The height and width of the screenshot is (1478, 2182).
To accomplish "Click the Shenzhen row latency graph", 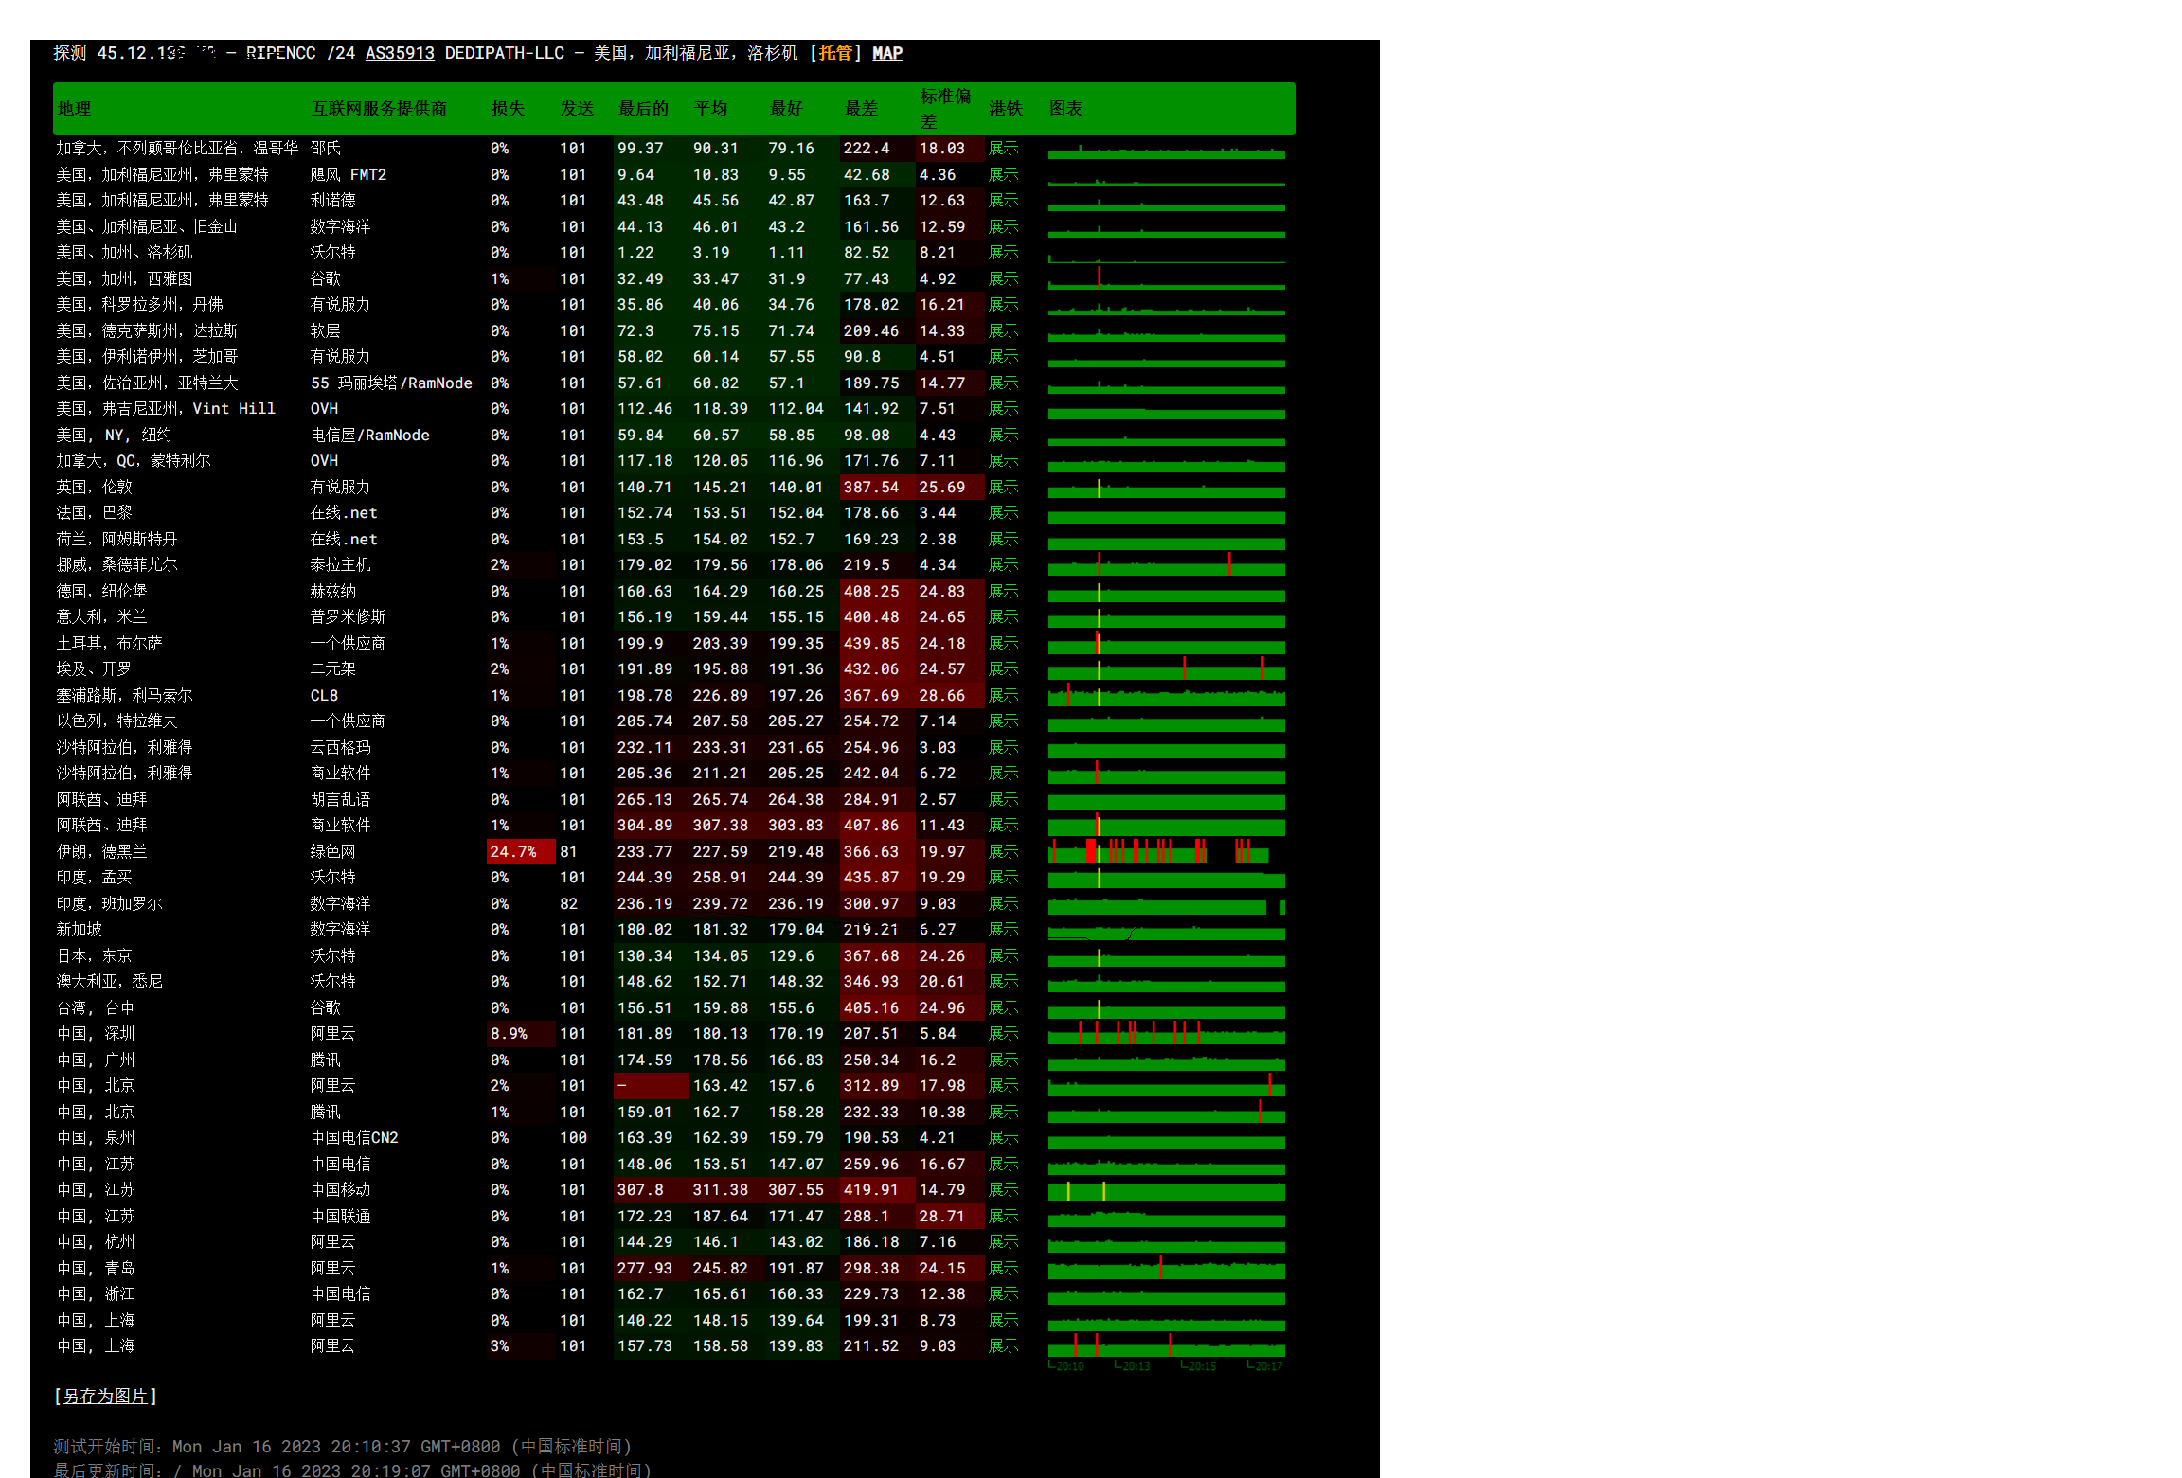I will [1166, 1034].
